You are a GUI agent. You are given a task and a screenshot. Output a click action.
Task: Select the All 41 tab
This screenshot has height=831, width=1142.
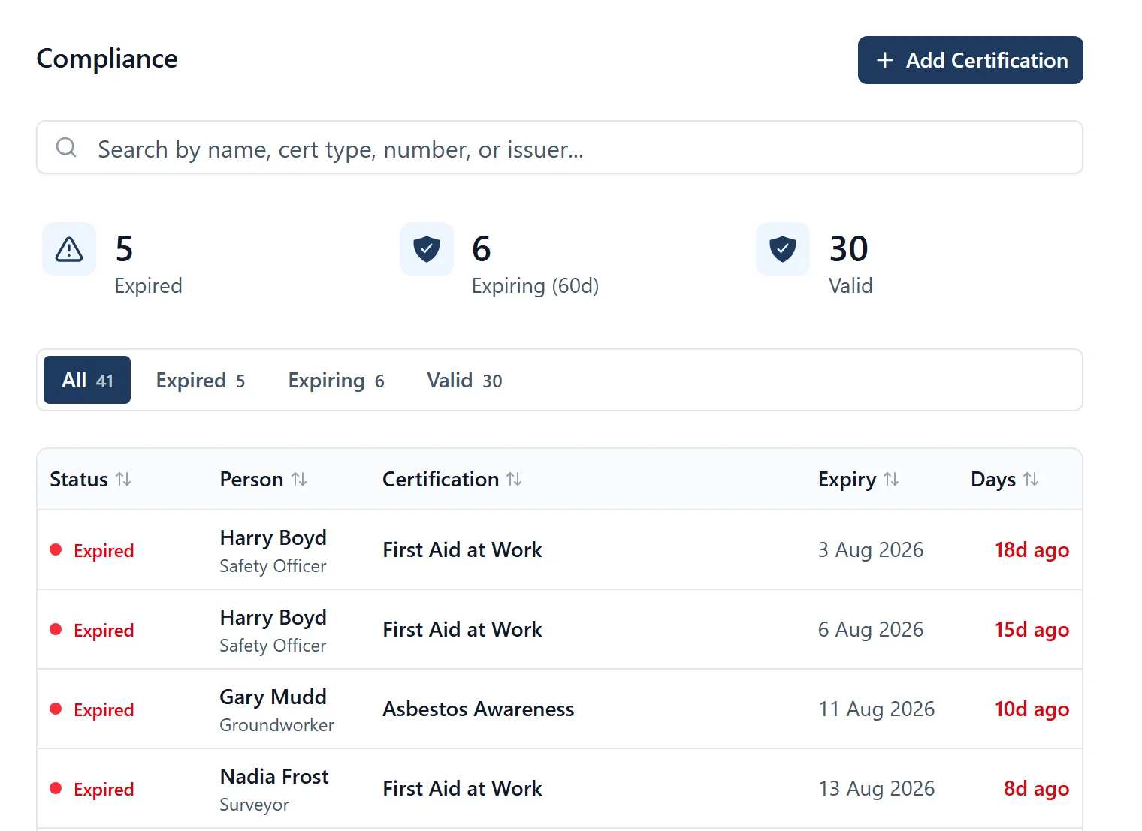[x=87, y=380]
